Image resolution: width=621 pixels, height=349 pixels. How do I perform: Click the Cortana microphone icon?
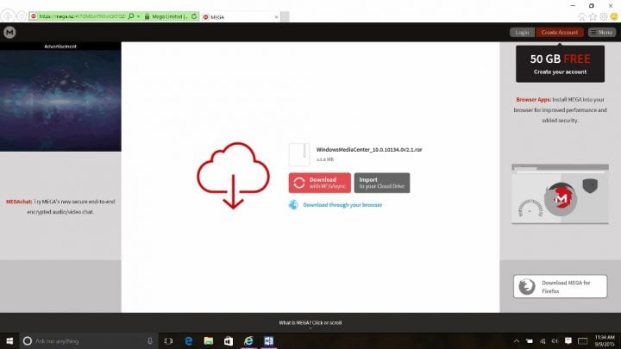pos(150,340)
